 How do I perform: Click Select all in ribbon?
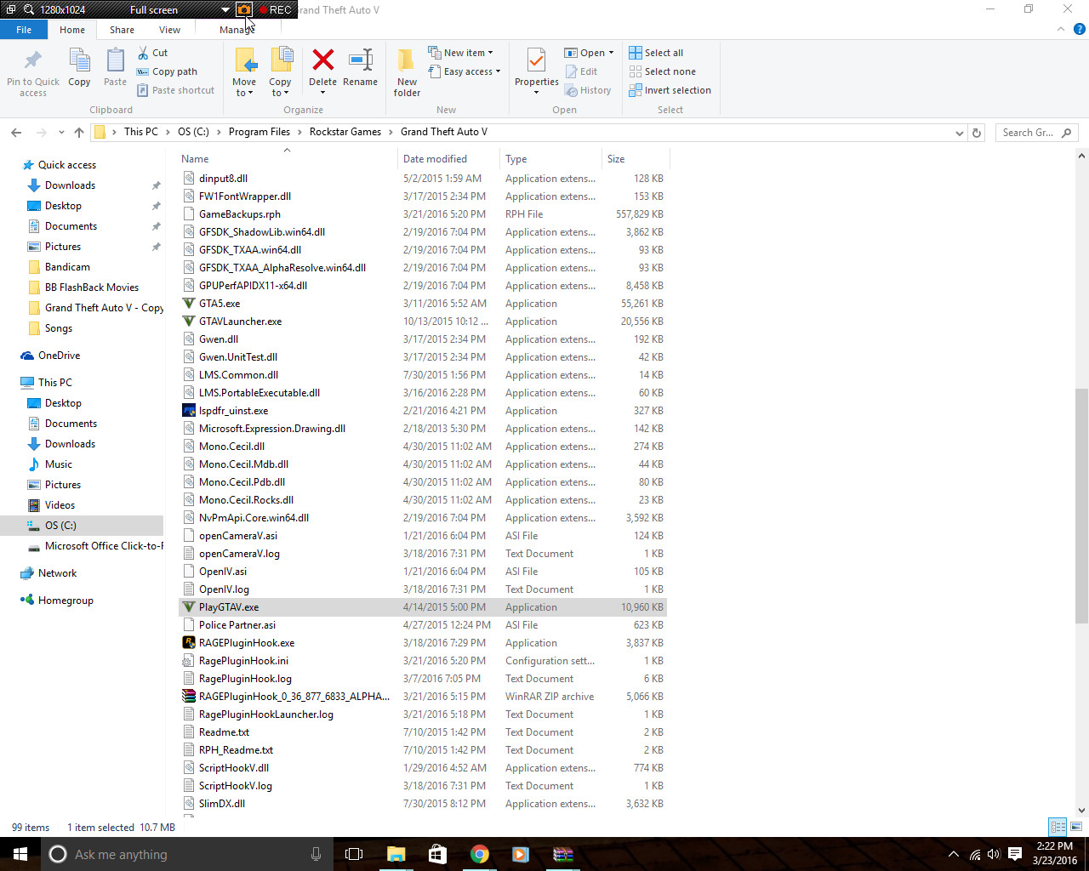pos(656,53)
